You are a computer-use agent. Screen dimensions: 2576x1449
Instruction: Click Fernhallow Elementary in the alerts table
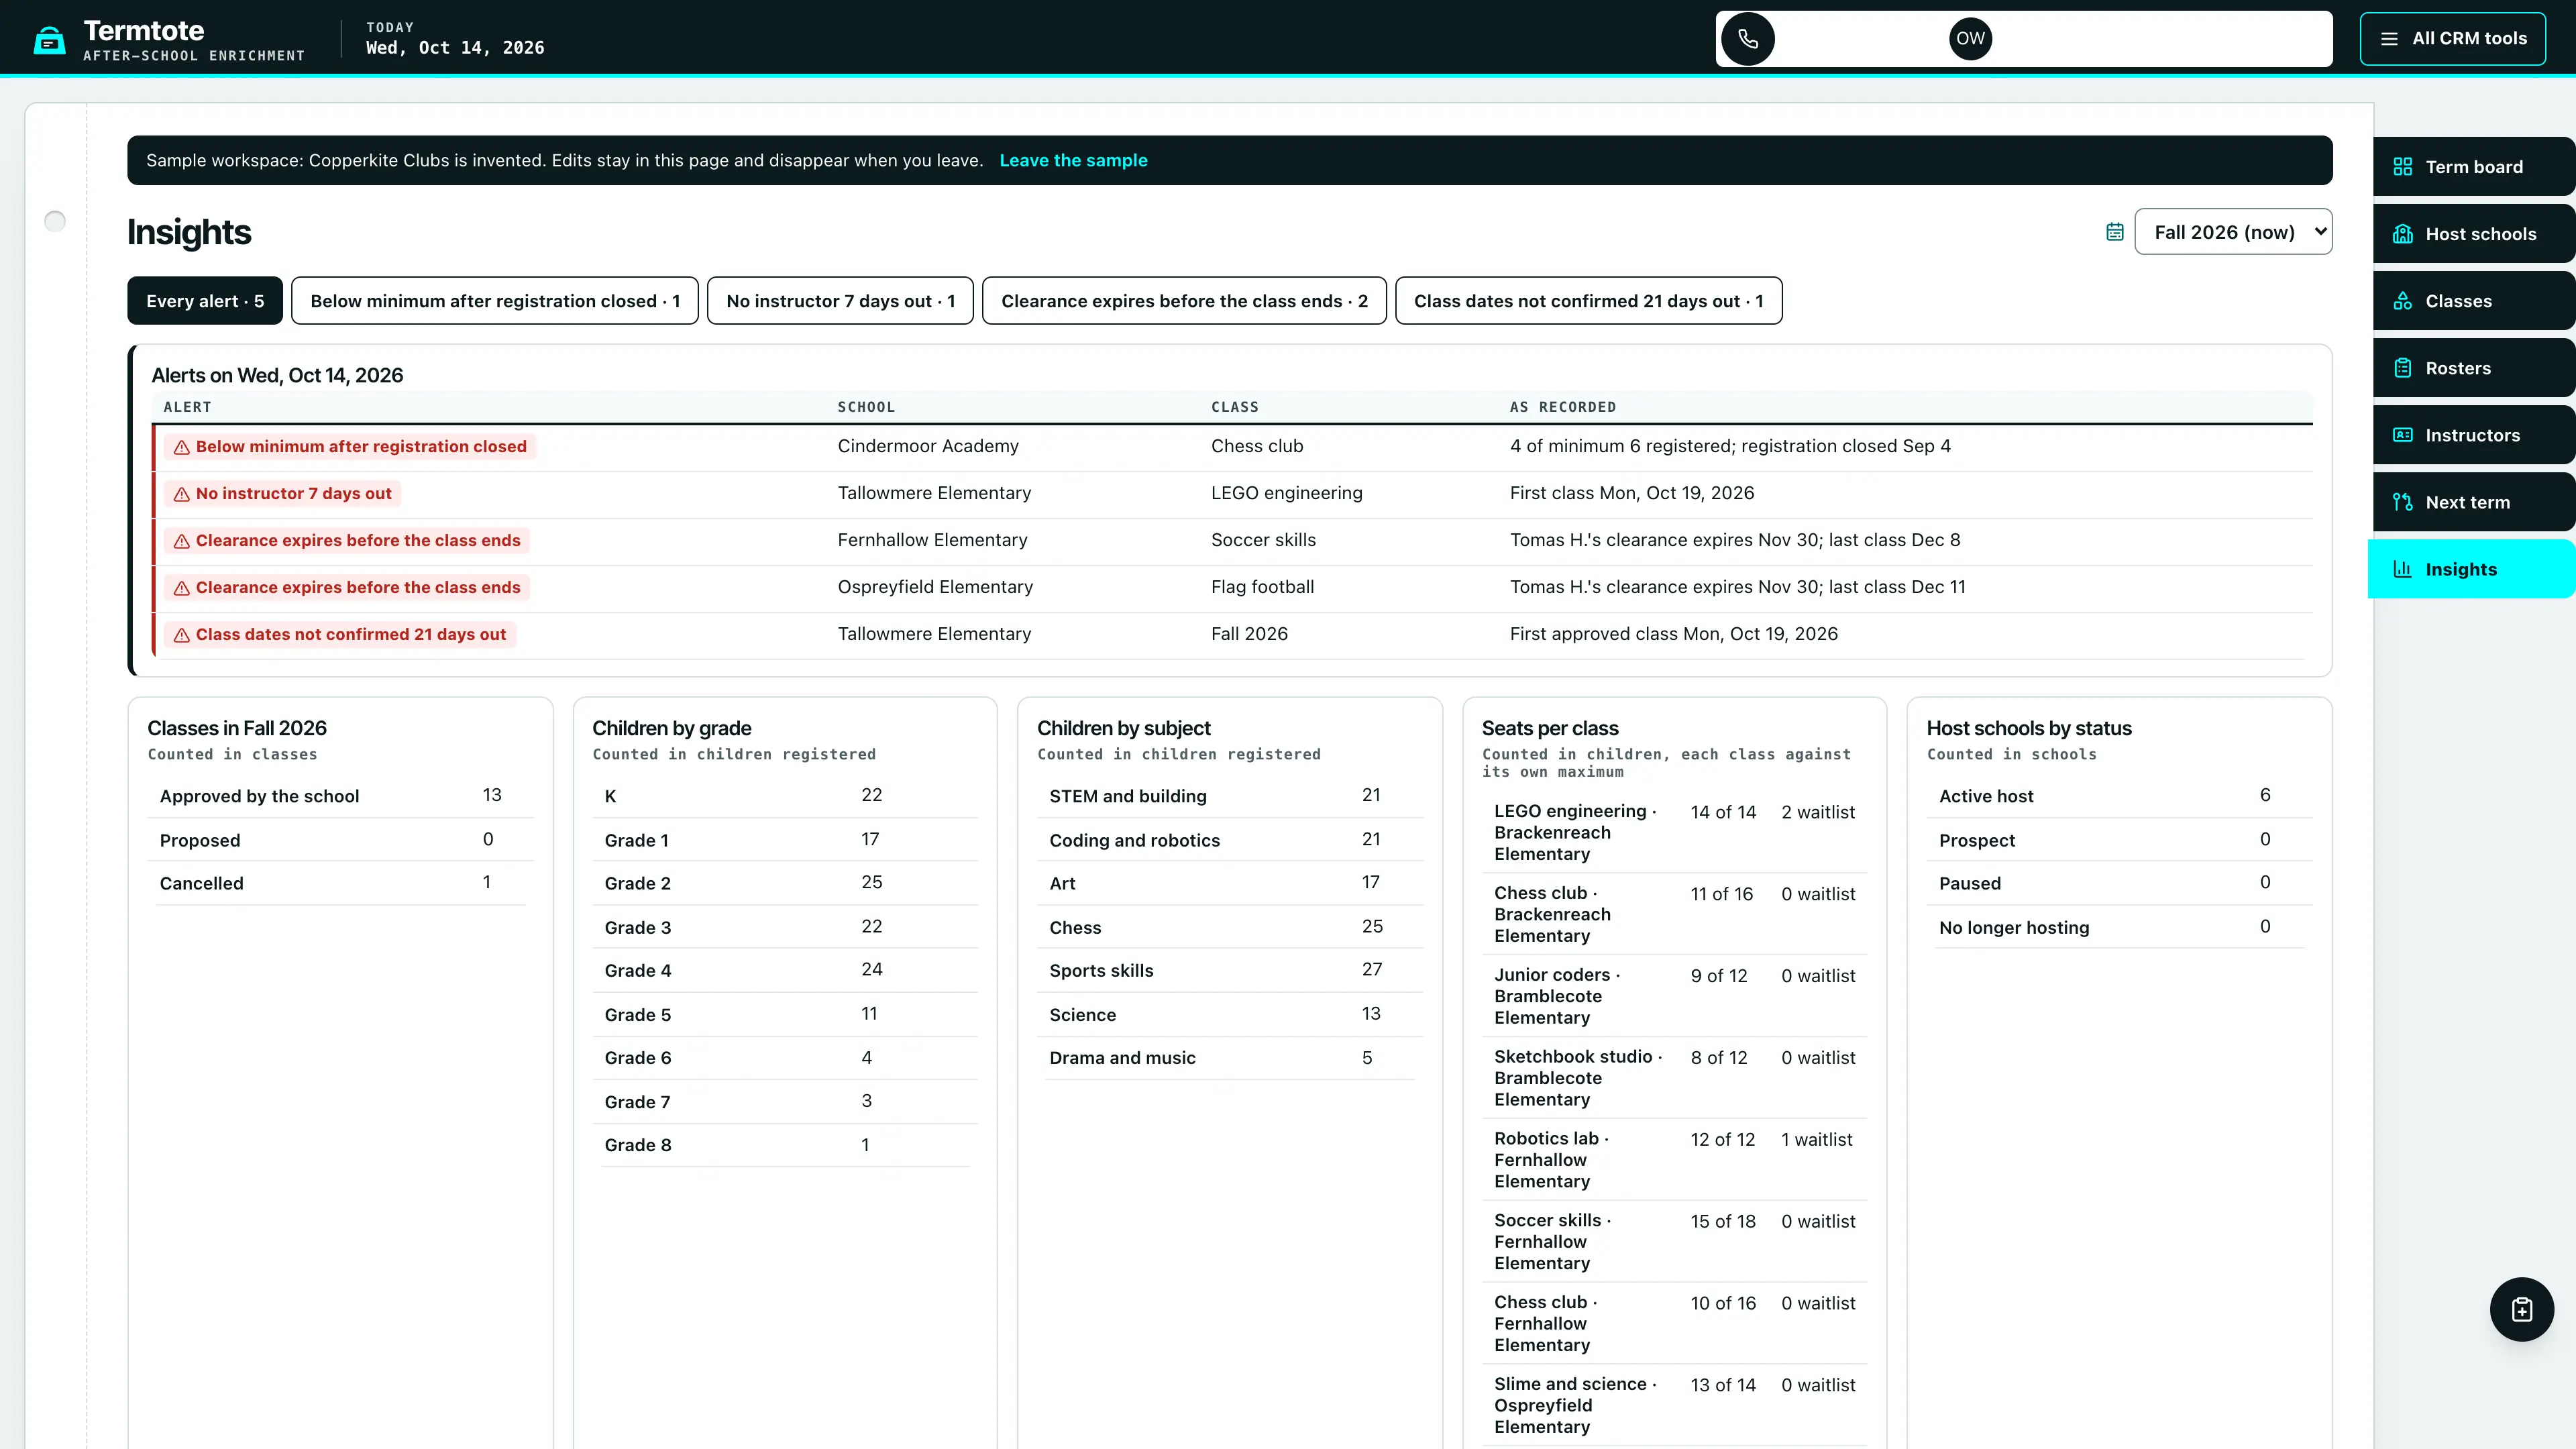(x=932, y=540)
